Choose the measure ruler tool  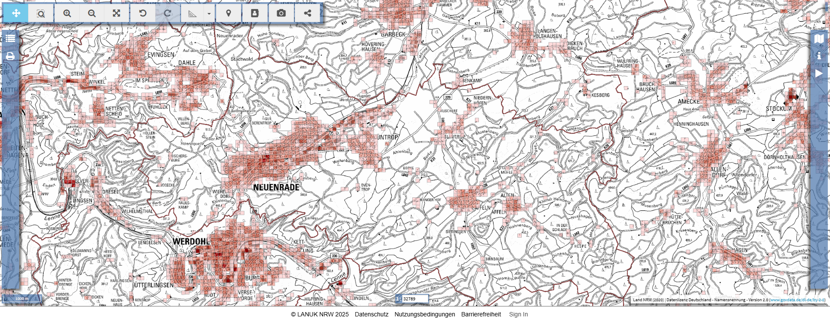[x=192, y=13]
